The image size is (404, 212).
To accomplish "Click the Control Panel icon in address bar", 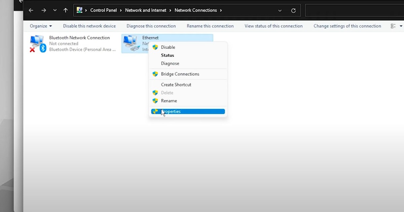I will point(79,10).
